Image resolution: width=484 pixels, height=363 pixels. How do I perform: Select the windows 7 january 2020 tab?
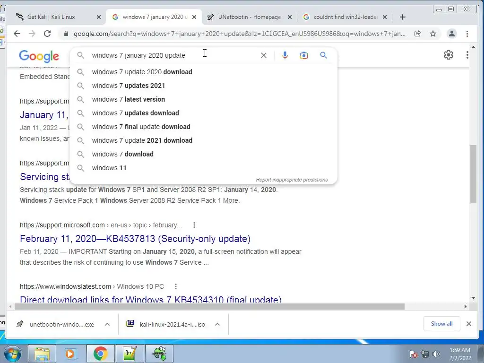(155, 17)
